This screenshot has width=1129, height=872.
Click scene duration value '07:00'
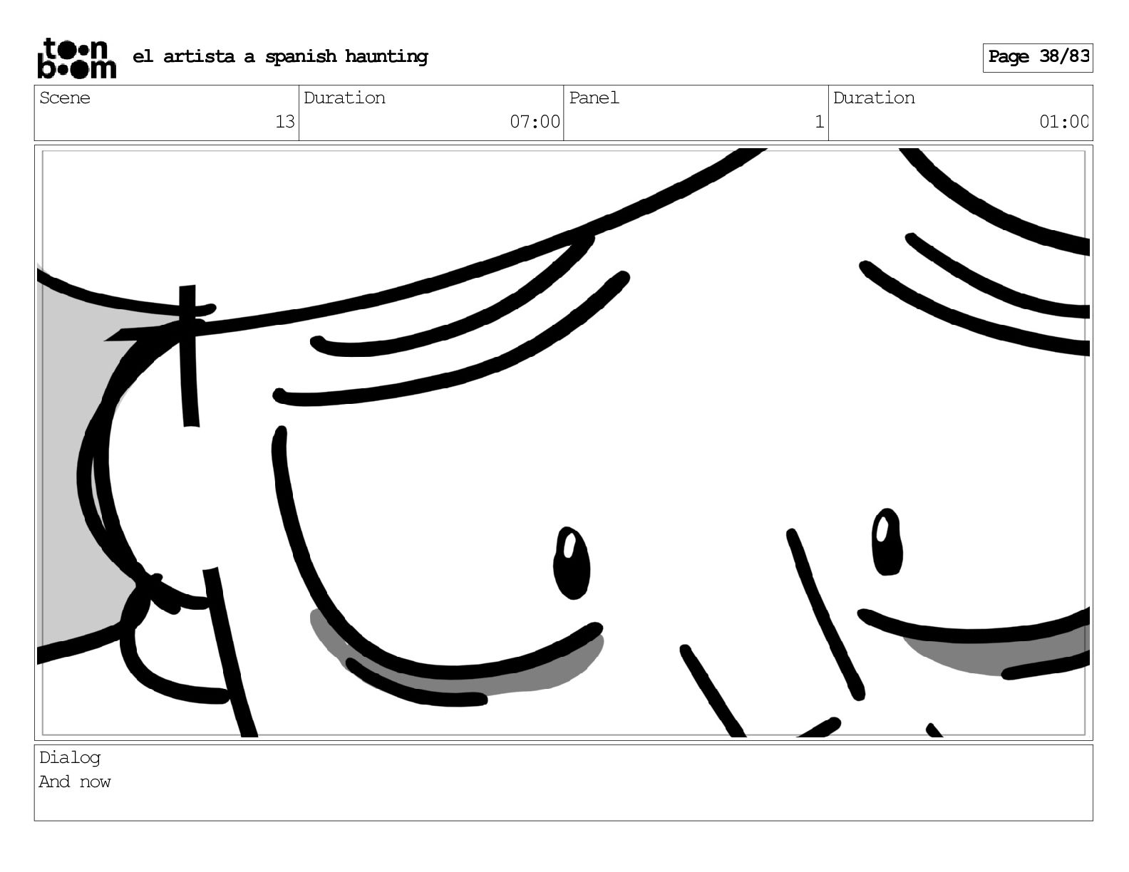point(535,122)
